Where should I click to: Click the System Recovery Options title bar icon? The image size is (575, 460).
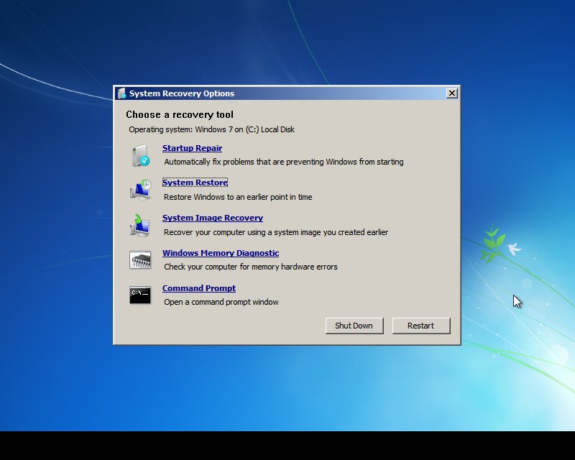121,93
